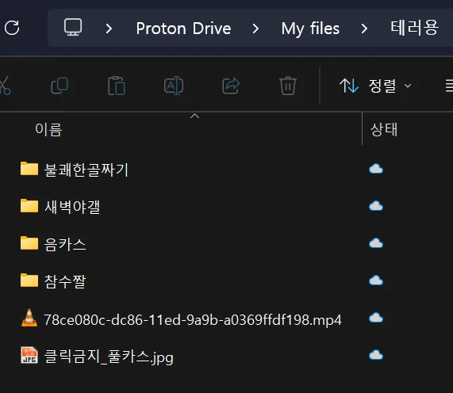Expand the chevron after Proton Drive

[255, 29]
